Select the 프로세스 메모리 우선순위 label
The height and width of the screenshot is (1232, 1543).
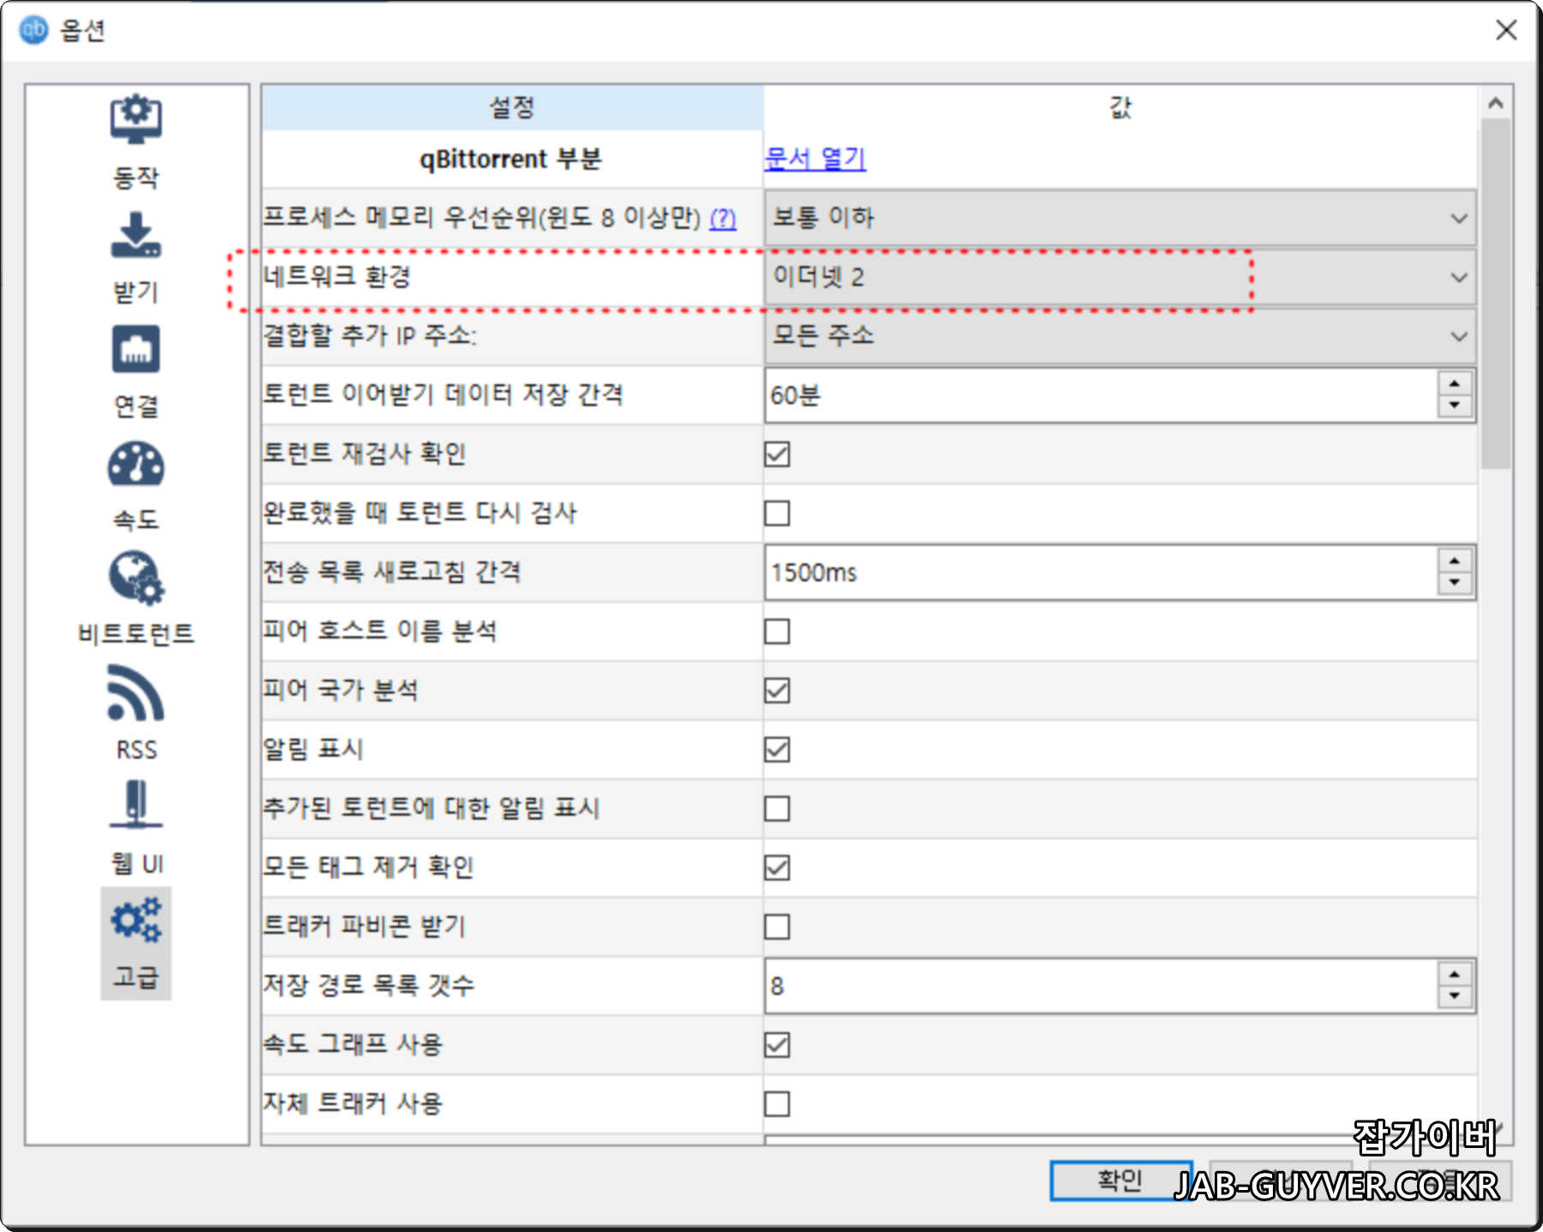[x=482, y=218]
